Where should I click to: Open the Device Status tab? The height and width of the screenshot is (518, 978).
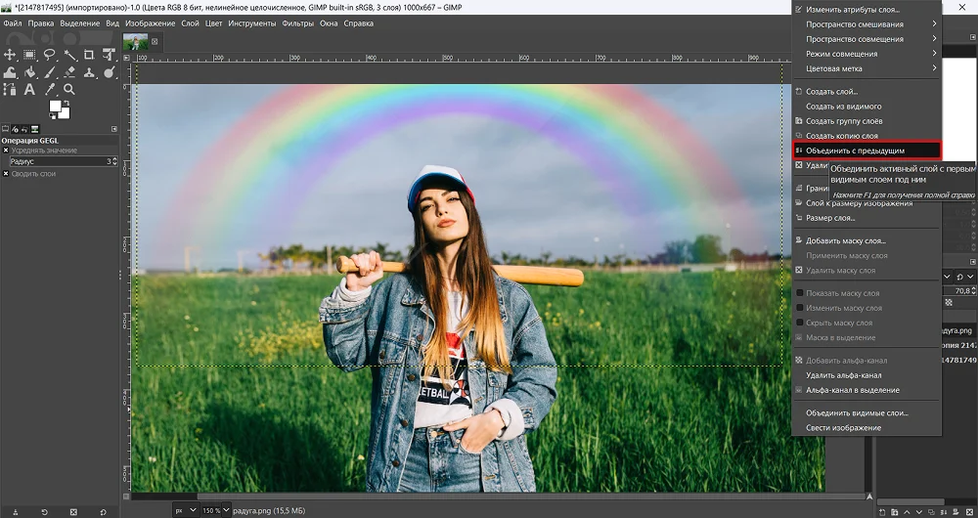[16, 129]
